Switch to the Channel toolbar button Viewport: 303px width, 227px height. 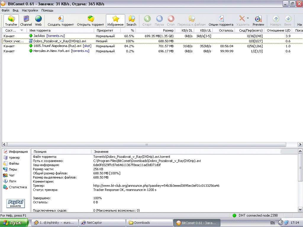(26, 21)
